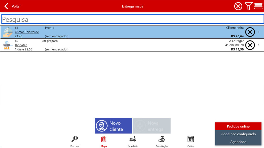
Task: Click the Nova entrega button
Action: [152, 126]
